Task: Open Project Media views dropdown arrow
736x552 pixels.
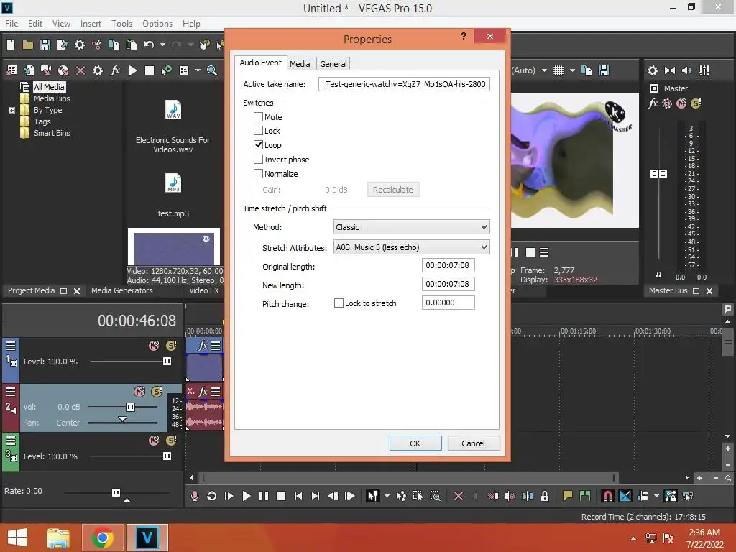Action: (x=198, y=70)
